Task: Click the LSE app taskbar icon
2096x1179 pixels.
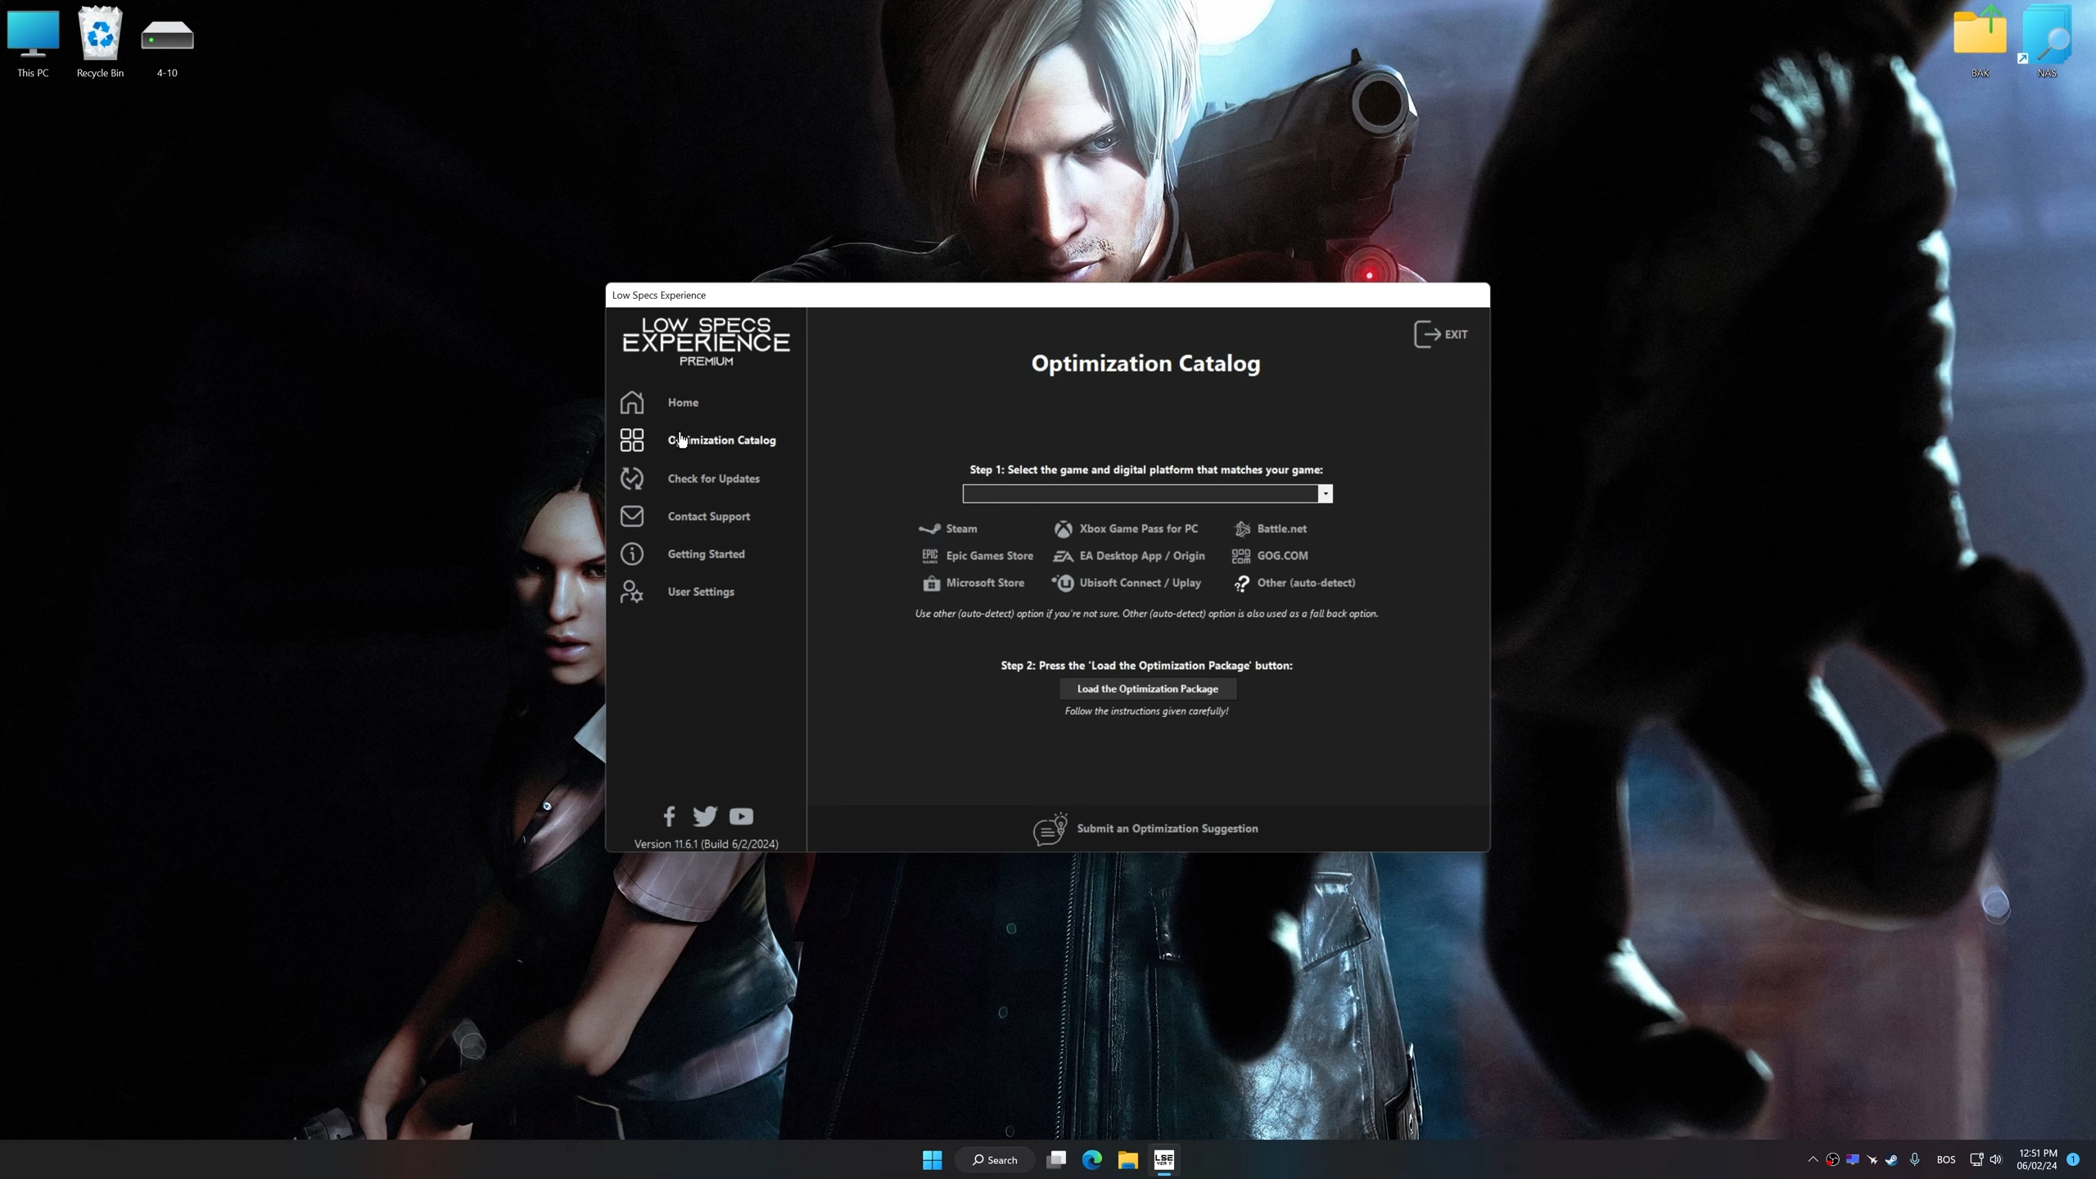Action: point(1164,1159)
